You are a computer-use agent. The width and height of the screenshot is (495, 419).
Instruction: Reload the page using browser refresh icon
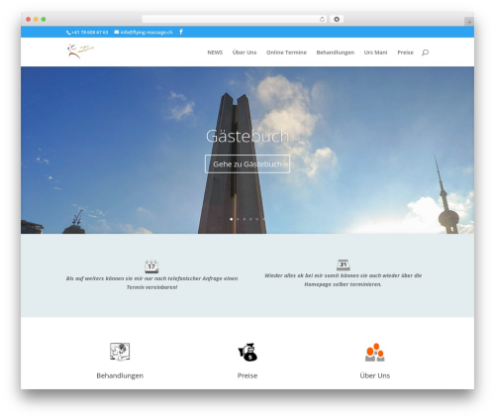coord(322,19)
